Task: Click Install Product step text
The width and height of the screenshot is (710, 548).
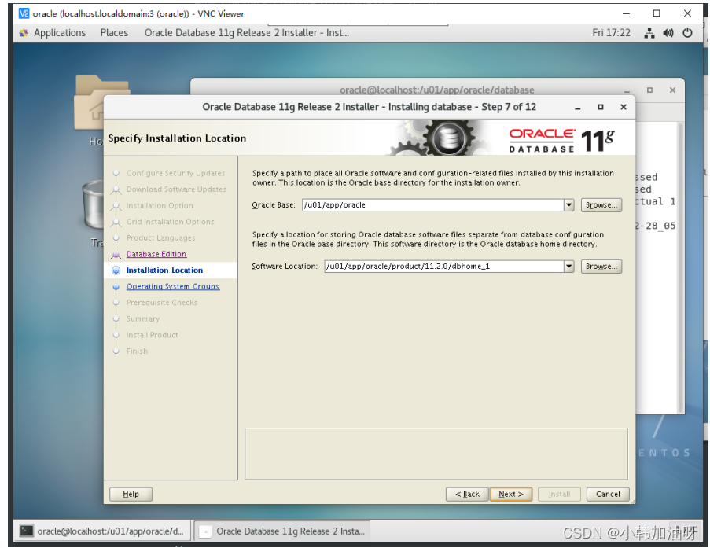Action: click(153, 335)
